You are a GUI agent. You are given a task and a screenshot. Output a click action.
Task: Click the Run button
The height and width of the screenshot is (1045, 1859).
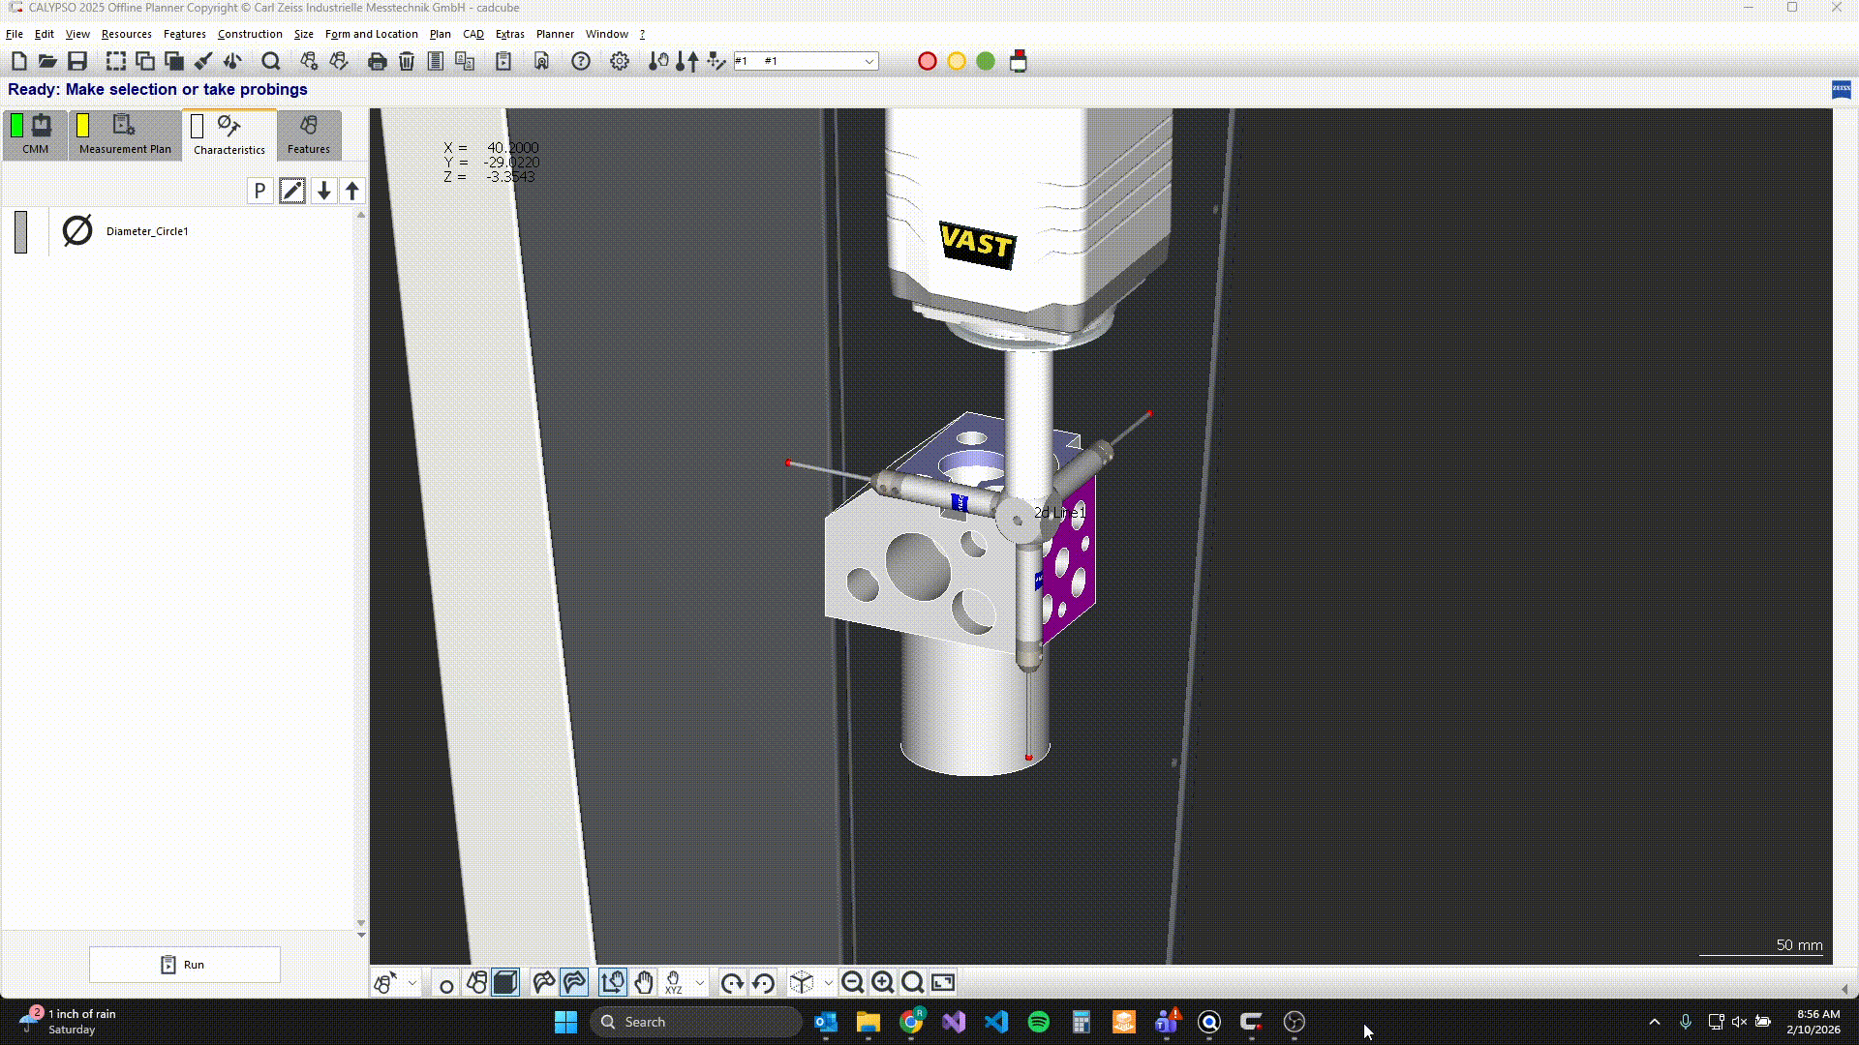pos(185,965)
